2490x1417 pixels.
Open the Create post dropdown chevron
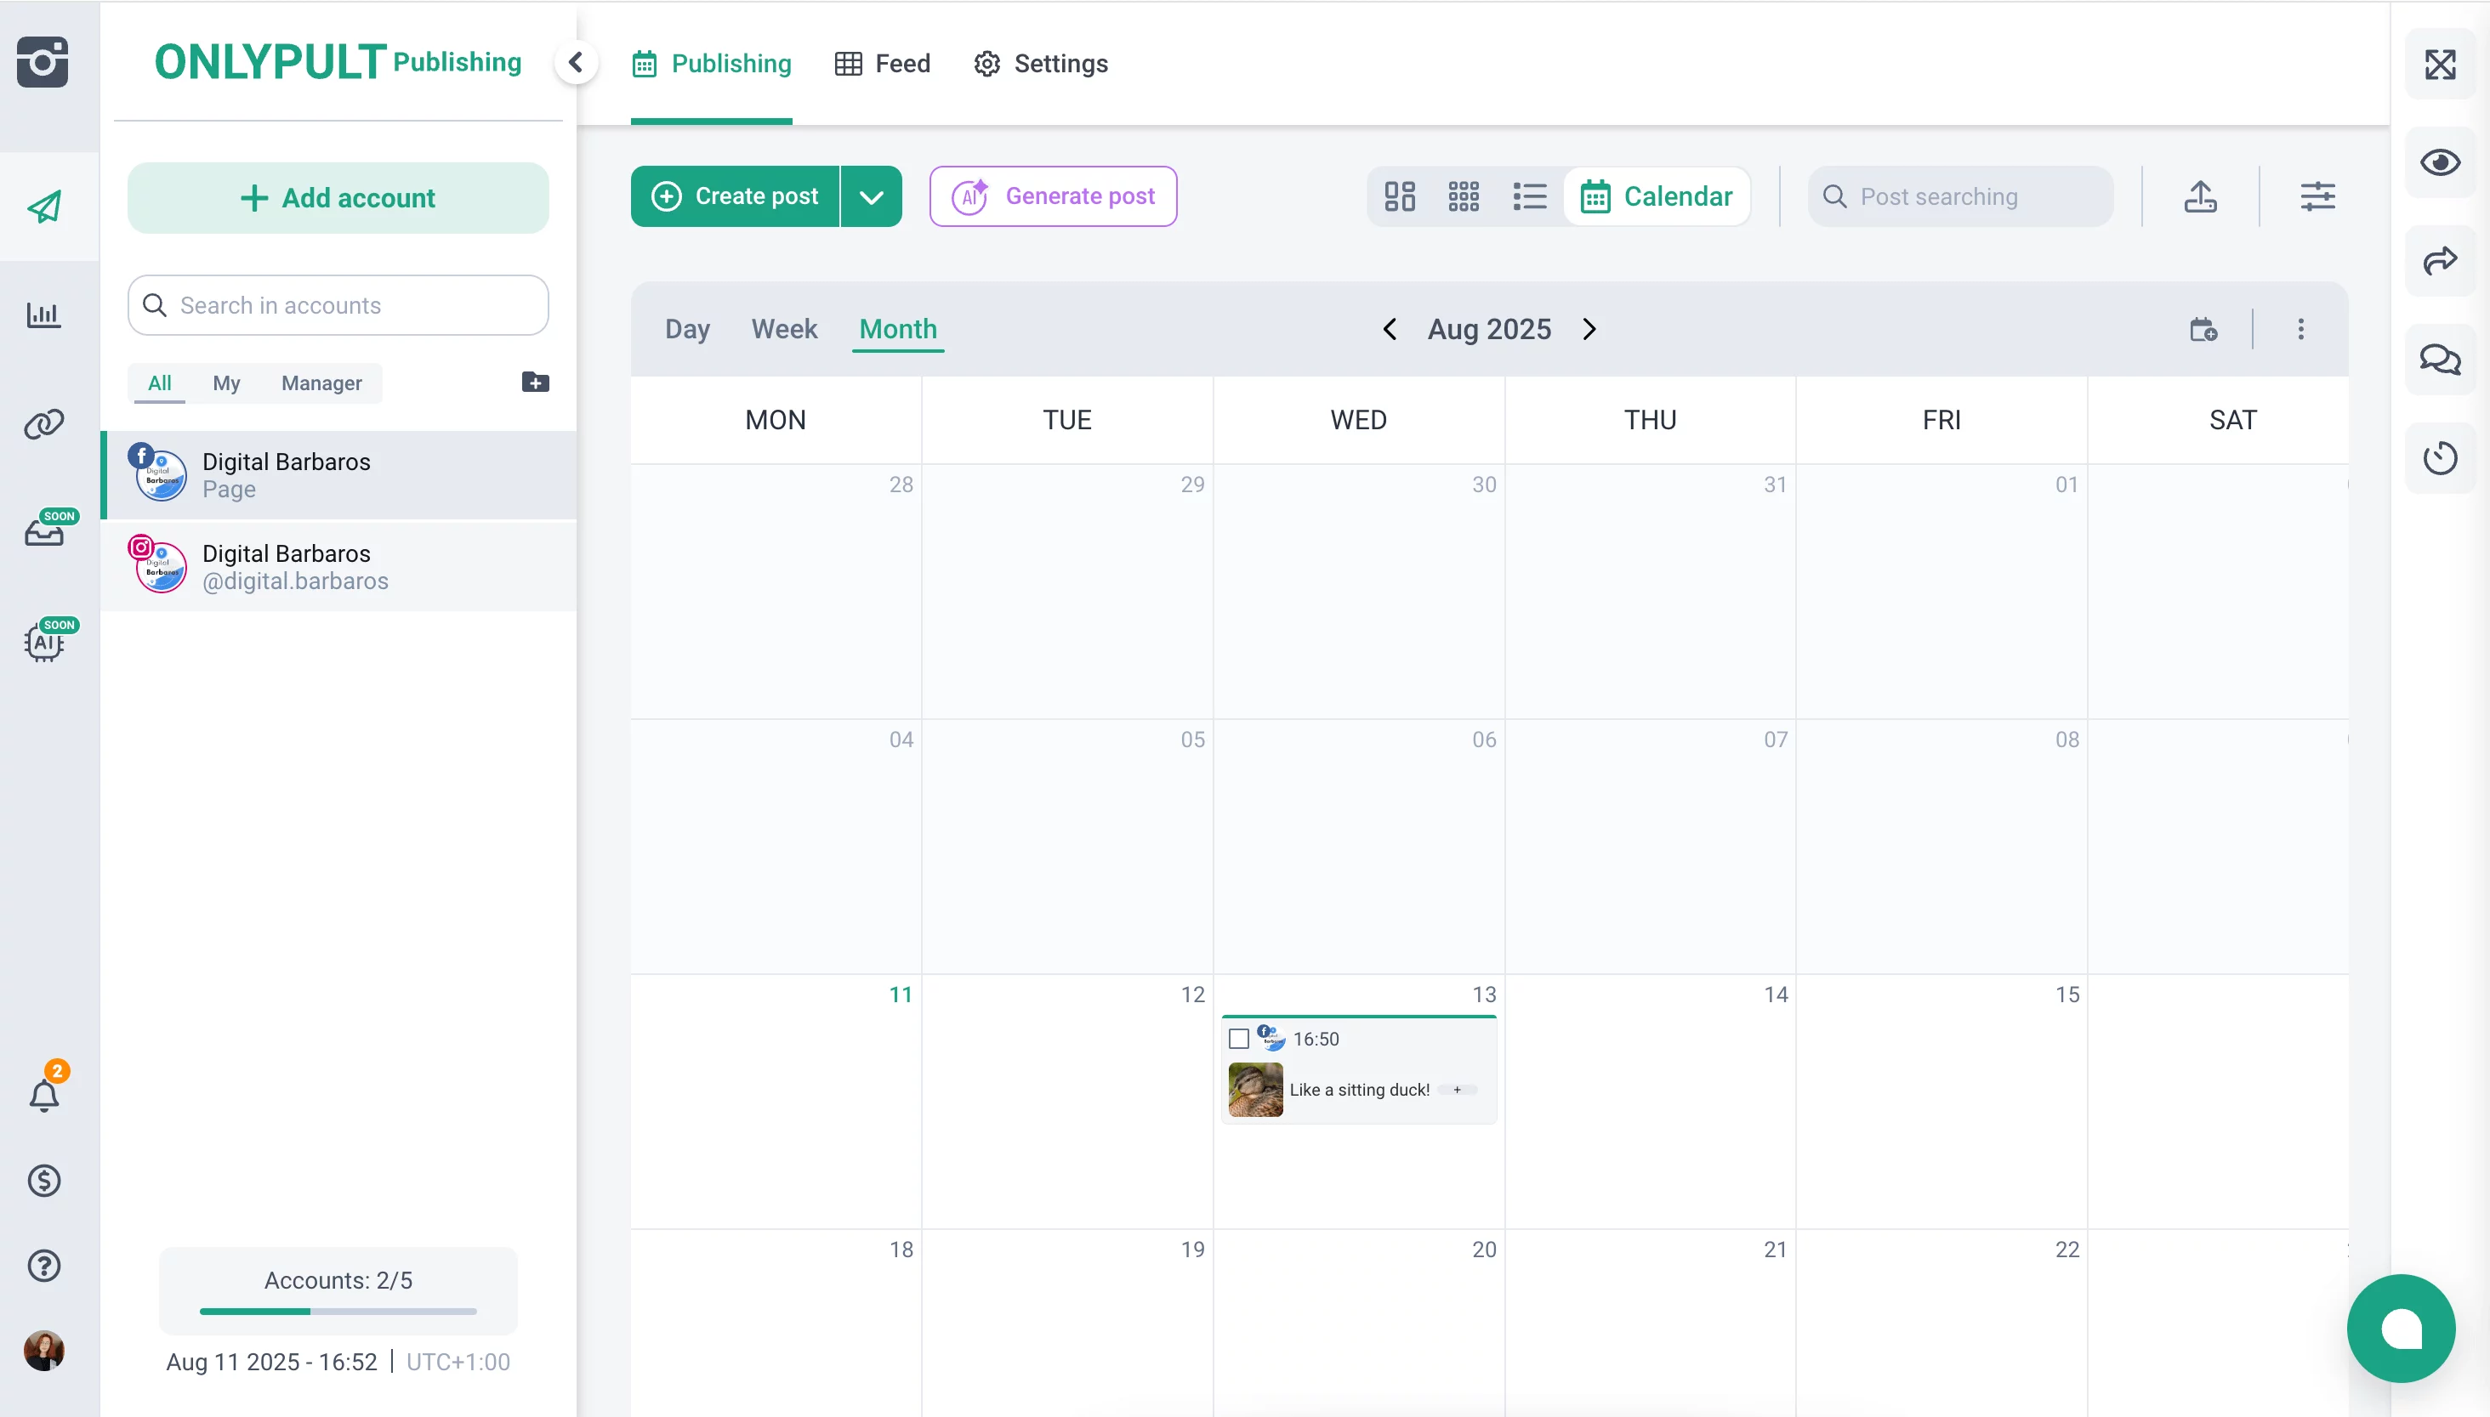[871, 196]
